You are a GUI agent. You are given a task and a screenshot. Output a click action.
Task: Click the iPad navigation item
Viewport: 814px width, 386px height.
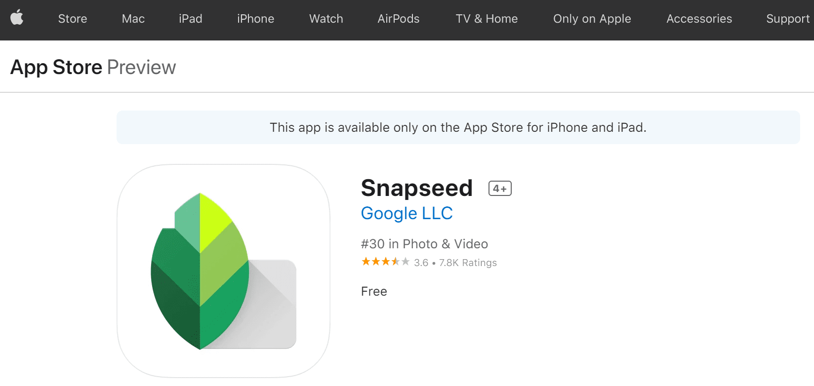coord(190,19)
